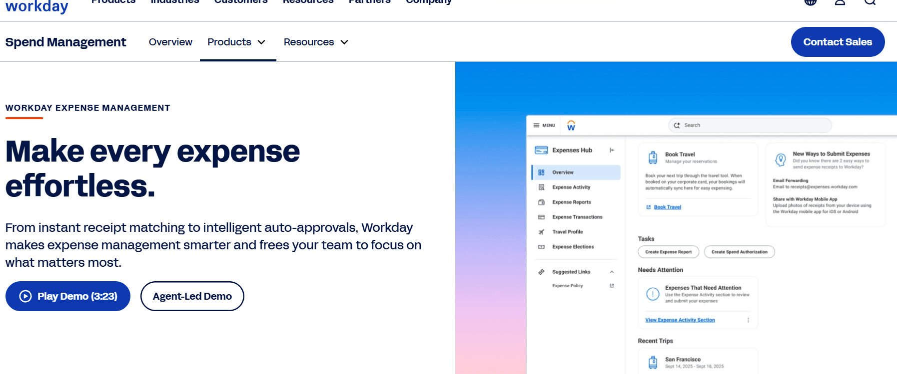Click the Expense Reports icon

coord(541,202)
